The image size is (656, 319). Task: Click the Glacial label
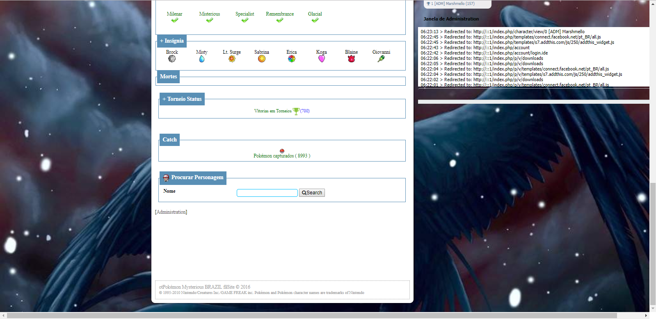tap(315, 14)
